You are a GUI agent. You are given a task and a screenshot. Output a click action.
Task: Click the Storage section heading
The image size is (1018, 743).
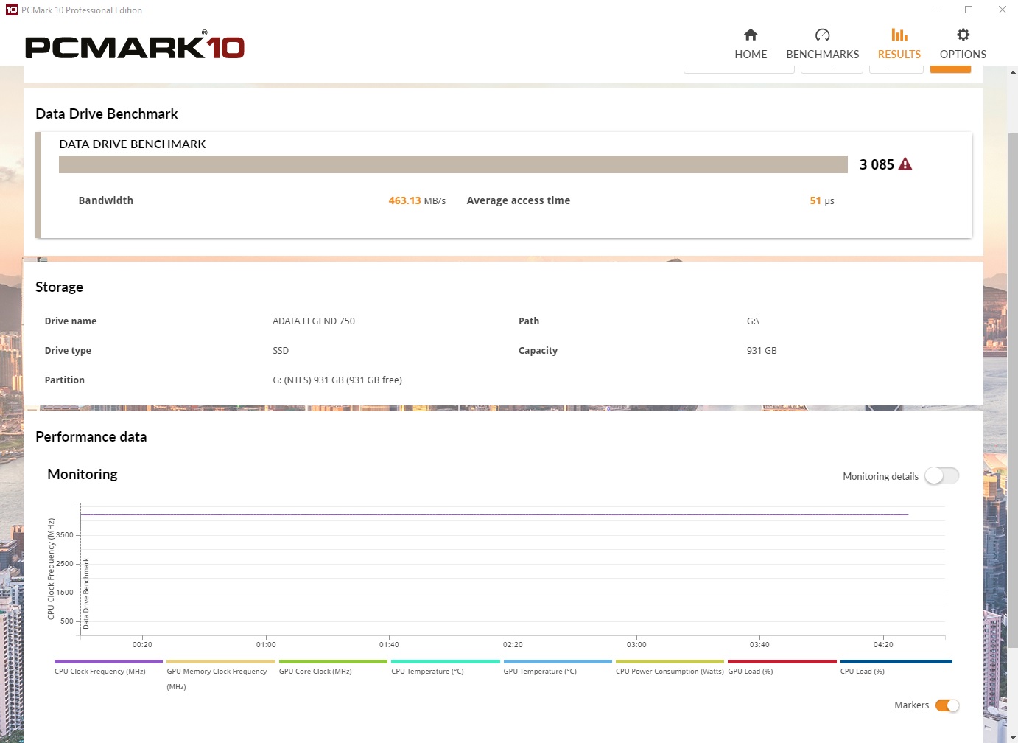(59, 287)
